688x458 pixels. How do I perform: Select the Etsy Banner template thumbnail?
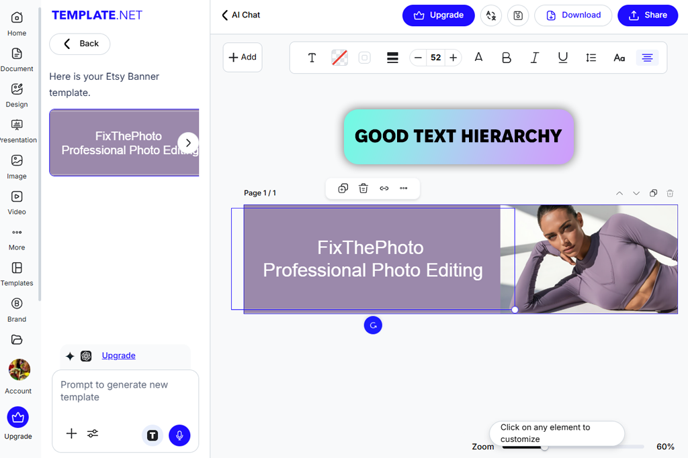pos(124,143)
